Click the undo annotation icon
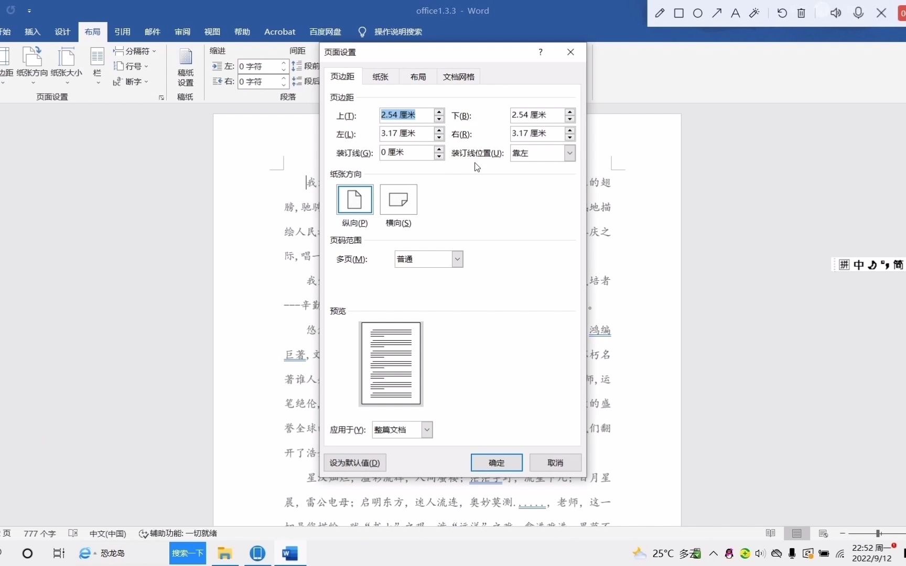 click(x=782, y=13)
